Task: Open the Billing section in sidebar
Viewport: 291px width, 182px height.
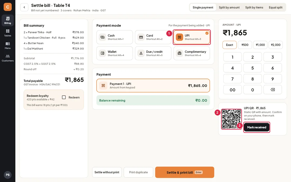Action: point(8,20)
